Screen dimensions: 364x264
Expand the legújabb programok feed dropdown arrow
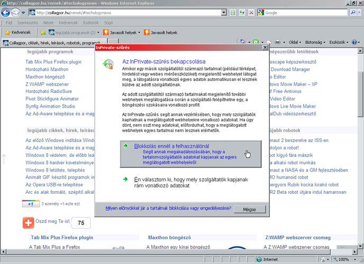click(x=98, y=33)
